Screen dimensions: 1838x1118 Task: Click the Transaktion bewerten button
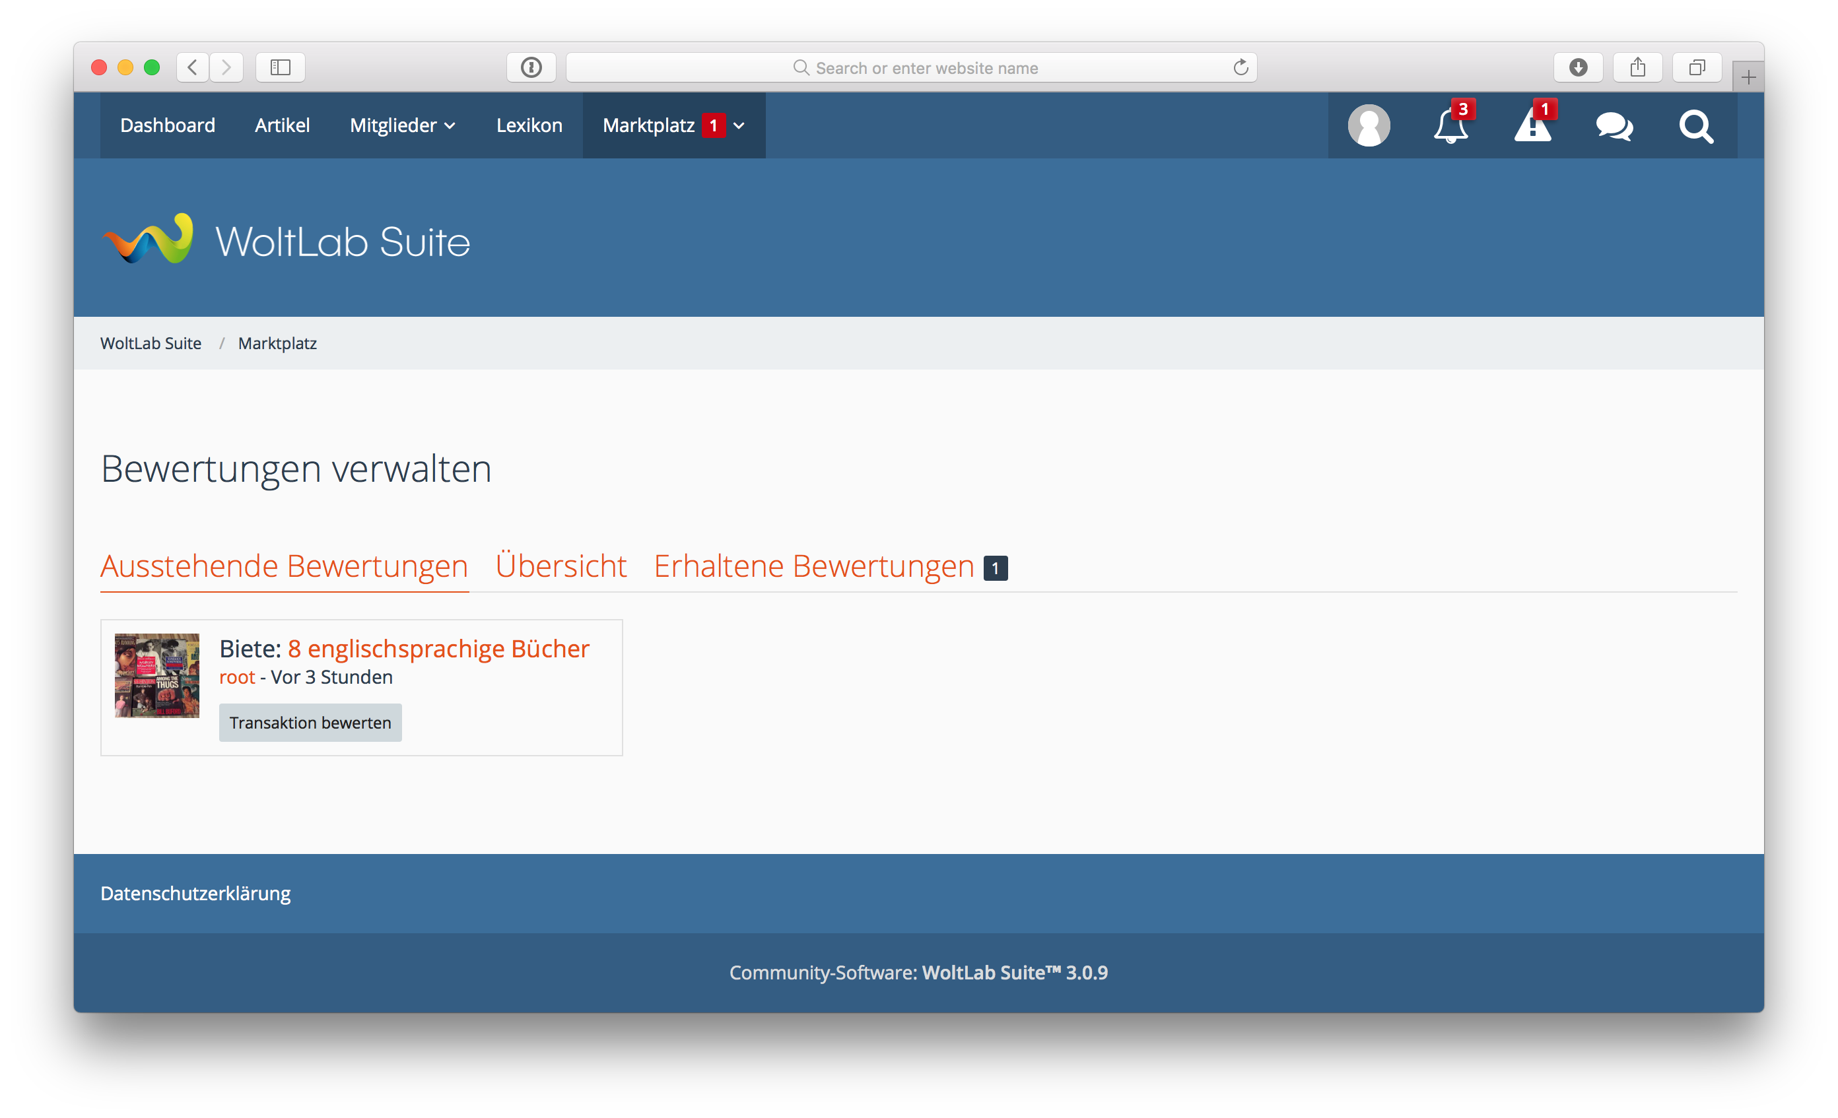[310, 722]
